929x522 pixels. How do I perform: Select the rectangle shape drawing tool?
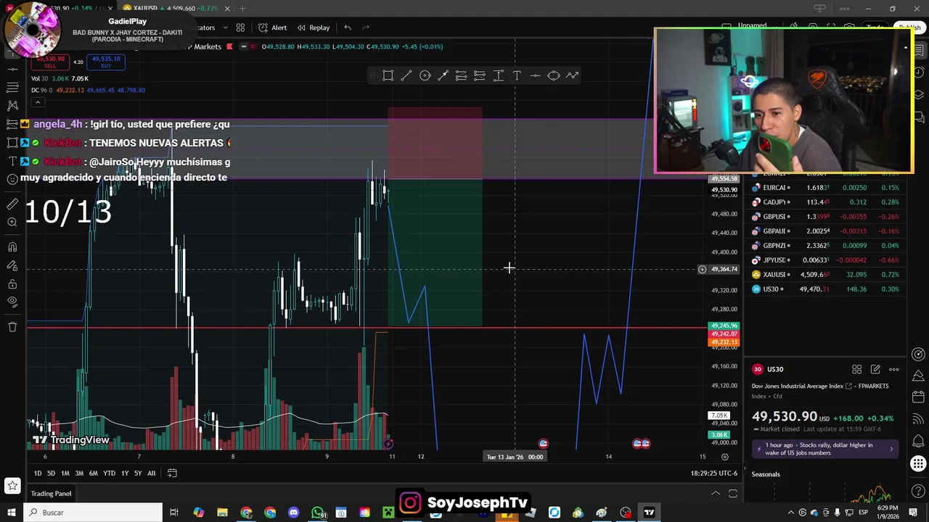[388, 75]
